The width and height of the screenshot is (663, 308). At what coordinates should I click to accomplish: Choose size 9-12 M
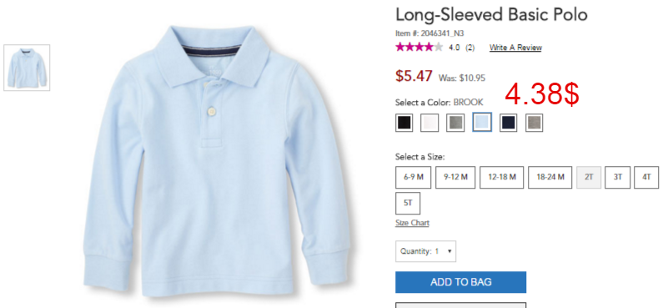click(455, 177)
